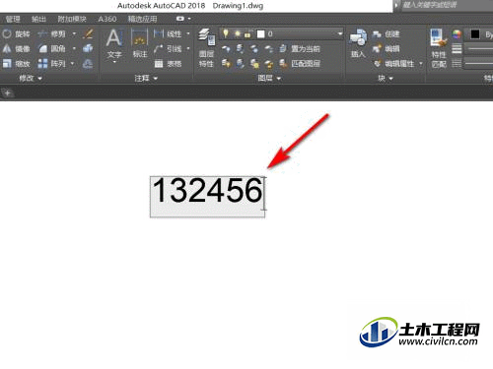Open the layer 0 dropdown list
The width and height of the screenshot is (493, 369).
(x=340, y=33)
